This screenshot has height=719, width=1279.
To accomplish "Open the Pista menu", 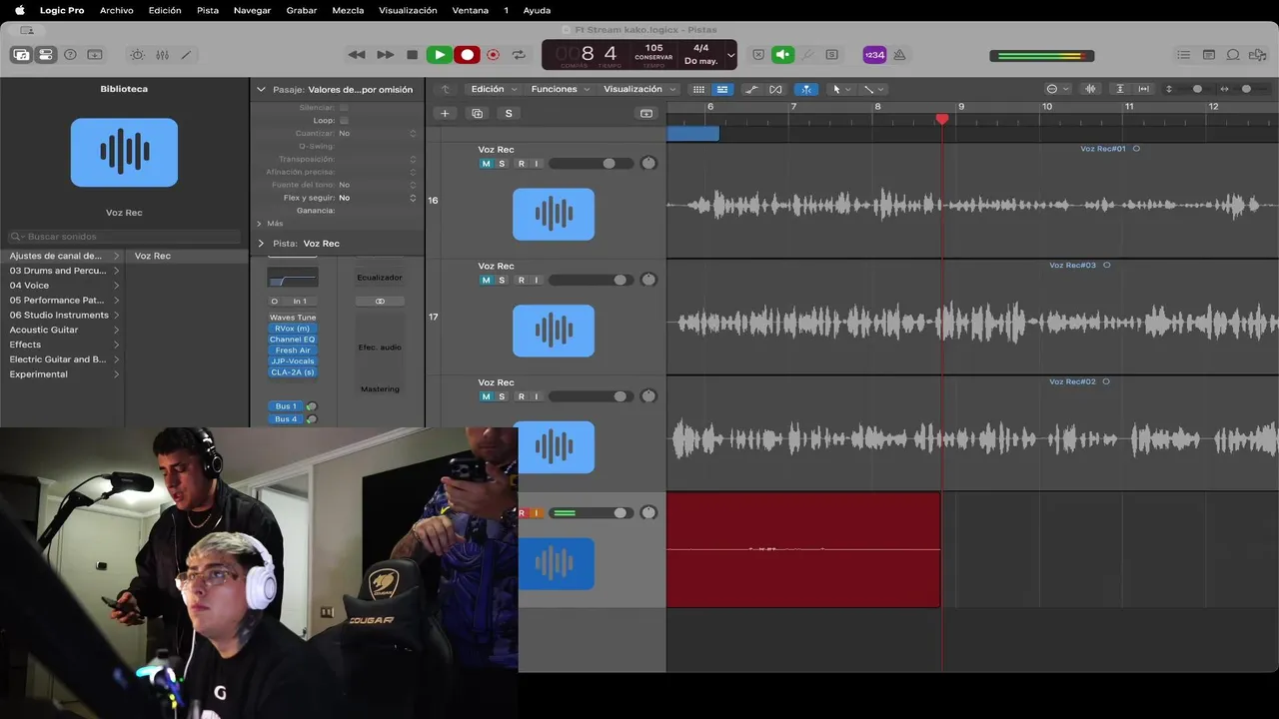I will (208, 10).
